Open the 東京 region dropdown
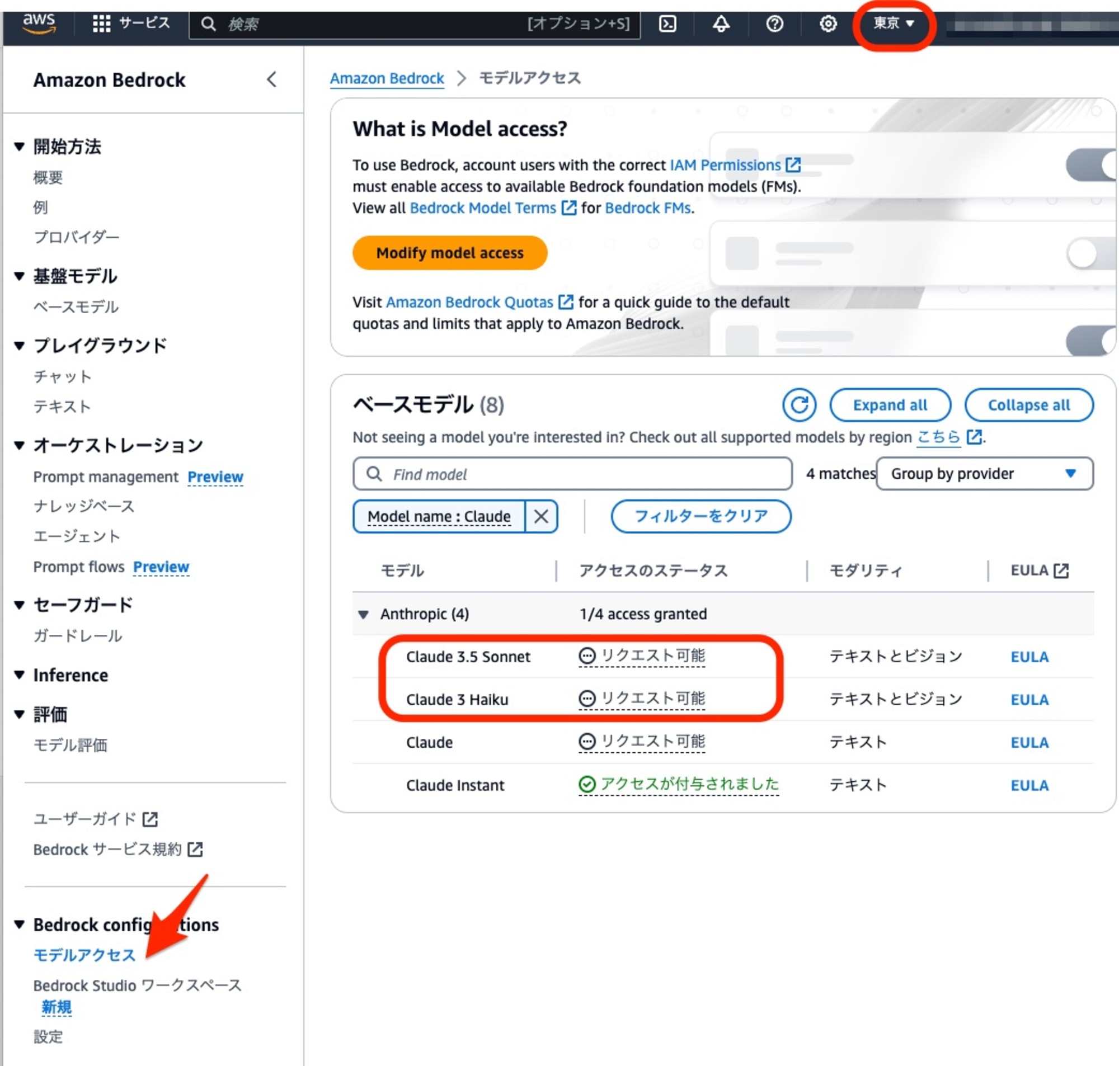 (894, 24)
